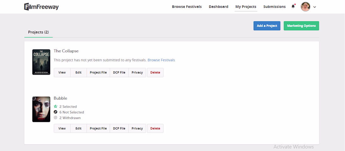
Task: Go to Browse Festivals in top nav
Action: (x=187, y=7)
